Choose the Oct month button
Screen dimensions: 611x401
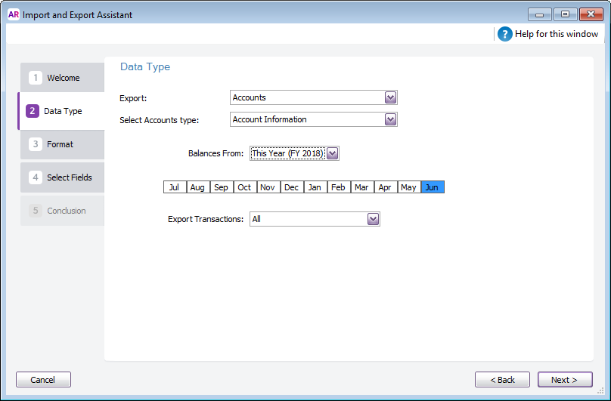pyautogui.click(x=244, y=187)
